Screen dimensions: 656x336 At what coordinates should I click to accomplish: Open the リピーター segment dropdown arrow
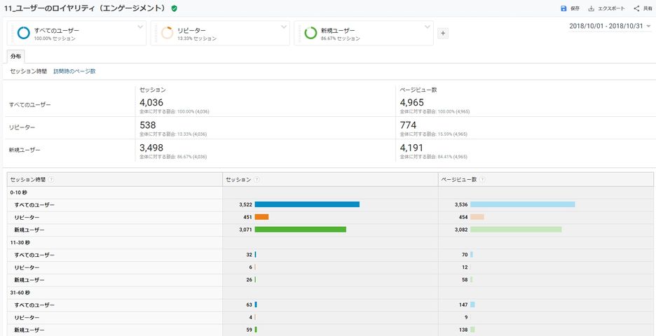(284, 27)
